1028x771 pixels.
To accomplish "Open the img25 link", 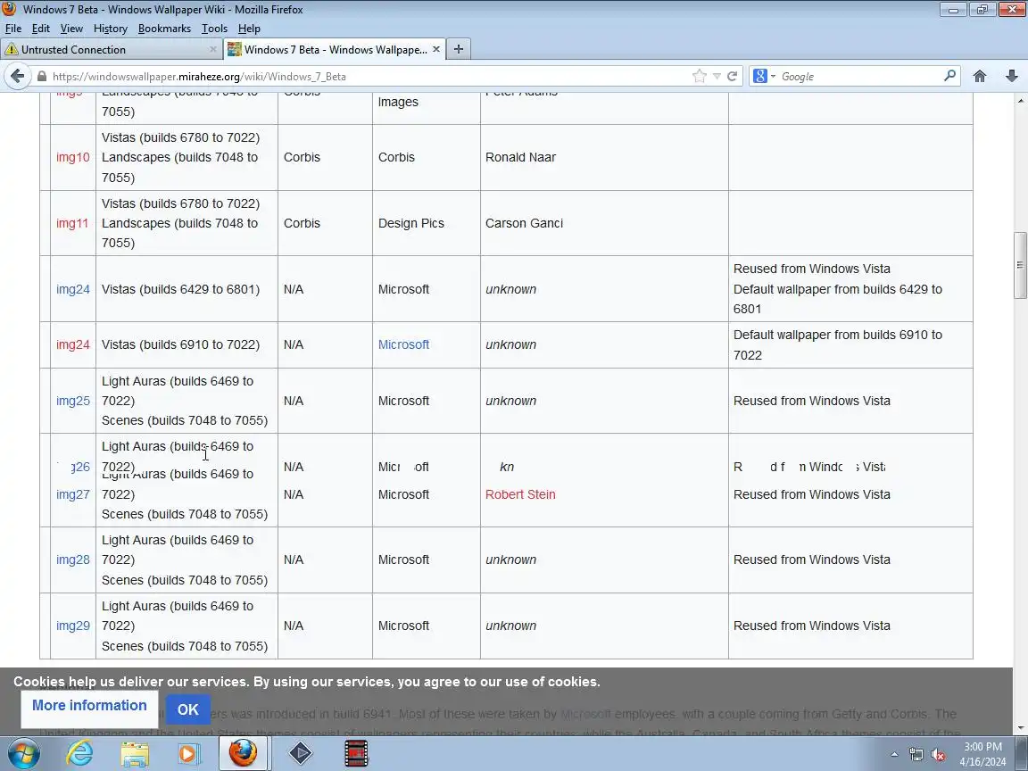I will pos(73,401).
